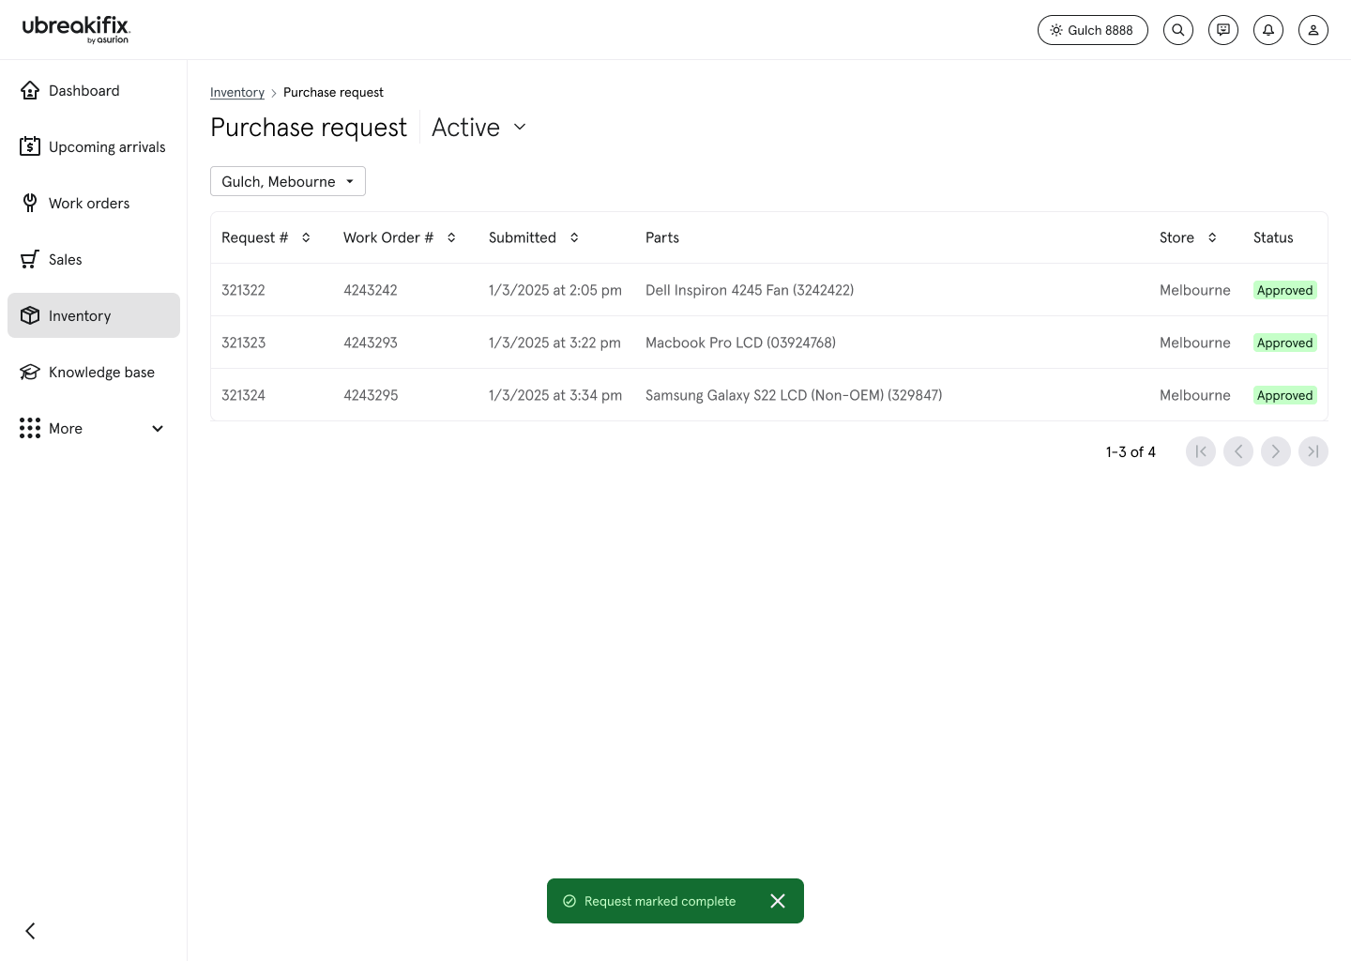
Task: Click Approved badge for request 321322
Action: 1285,290
